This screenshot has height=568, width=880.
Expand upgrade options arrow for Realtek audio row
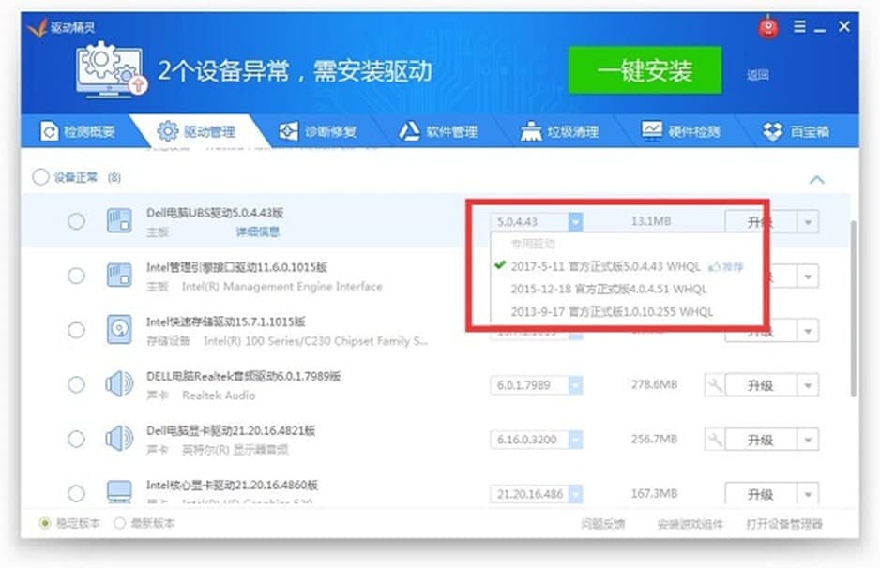click(x=808, y=385)
